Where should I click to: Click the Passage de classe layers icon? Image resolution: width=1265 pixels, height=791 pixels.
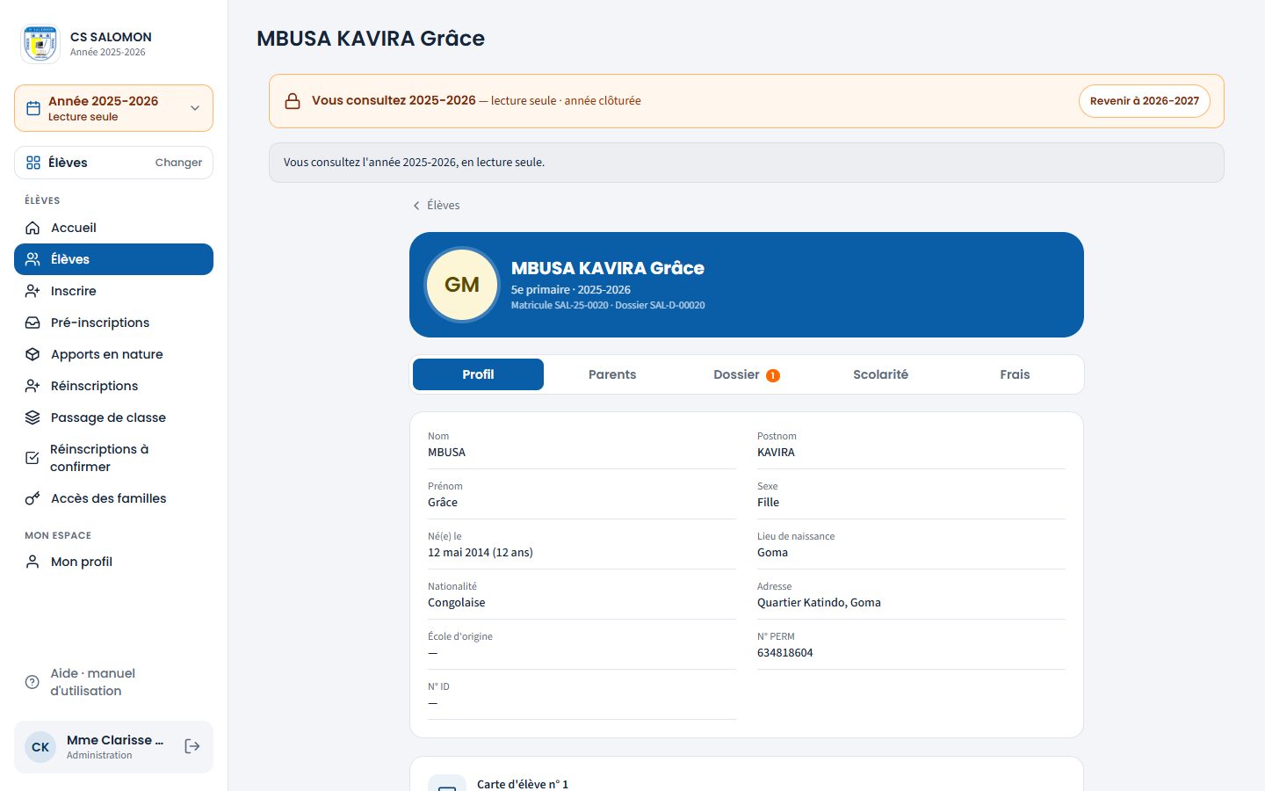[x=33, y=417]
